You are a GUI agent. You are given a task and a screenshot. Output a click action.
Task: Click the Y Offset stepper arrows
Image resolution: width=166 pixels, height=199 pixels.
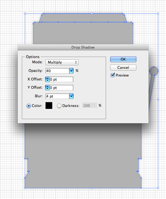point(47,88)
